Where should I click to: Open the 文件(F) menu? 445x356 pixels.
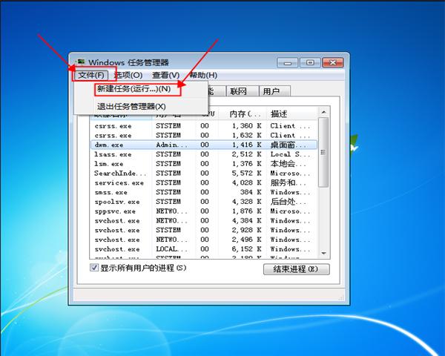tap(91, 75)
